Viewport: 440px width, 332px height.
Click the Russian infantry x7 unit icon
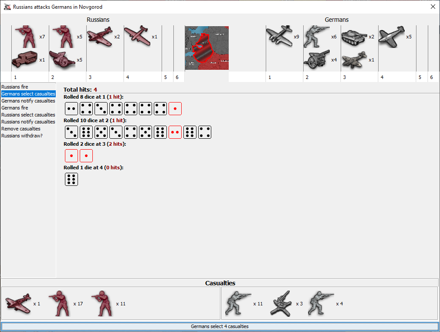[25, 37]
